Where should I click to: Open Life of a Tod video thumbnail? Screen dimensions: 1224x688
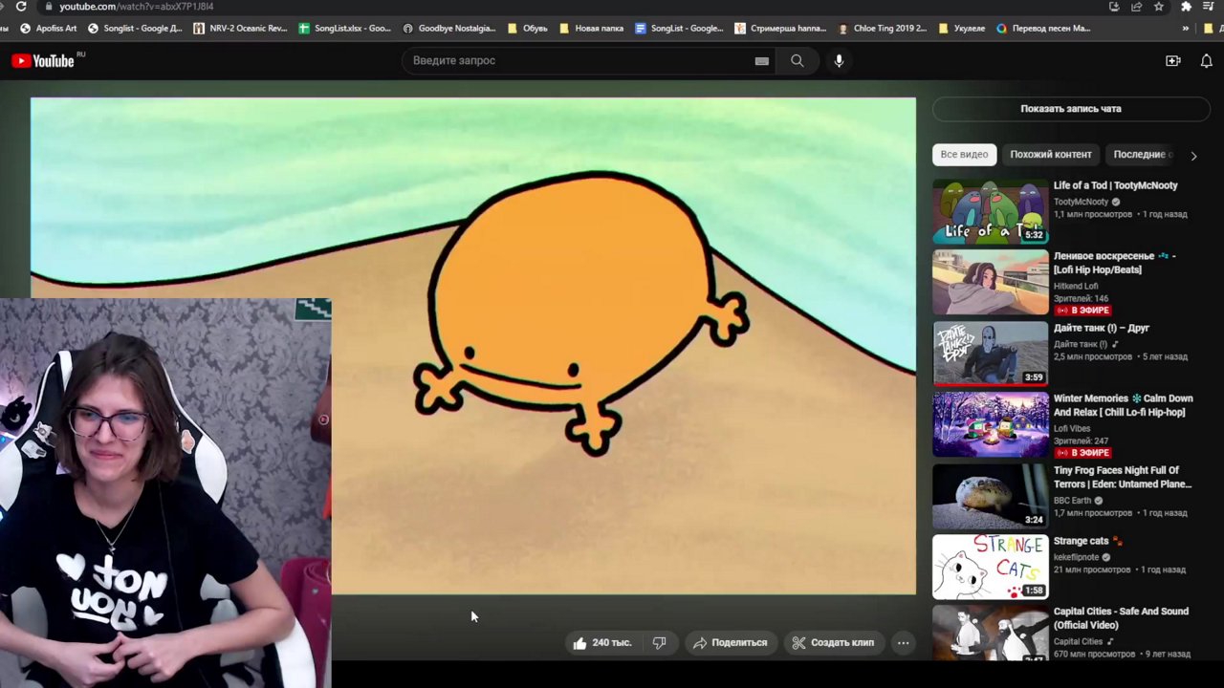pyautogui.click(x=990, y=211)
